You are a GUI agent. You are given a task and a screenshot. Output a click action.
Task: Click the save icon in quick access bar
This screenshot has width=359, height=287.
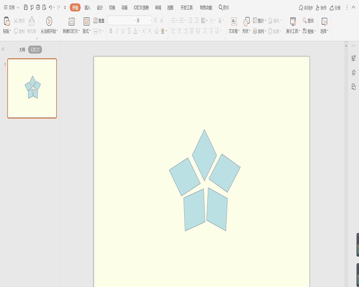pos(26,8)
